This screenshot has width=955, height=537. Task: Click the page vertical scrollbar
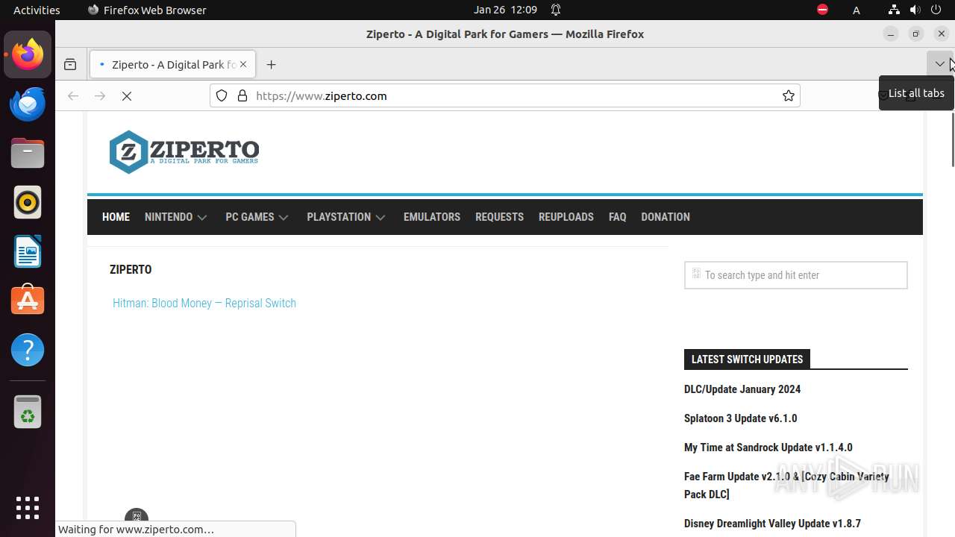point(952,139)
